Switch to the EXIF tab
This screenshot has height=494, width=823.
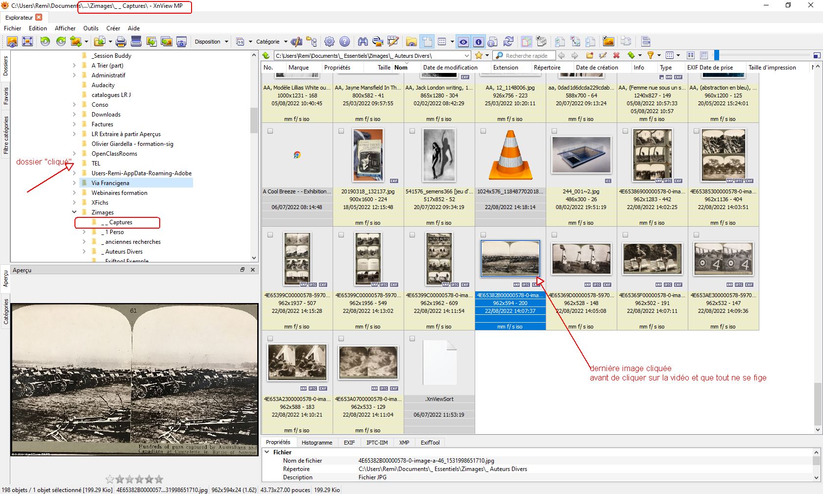pos(349,443)
